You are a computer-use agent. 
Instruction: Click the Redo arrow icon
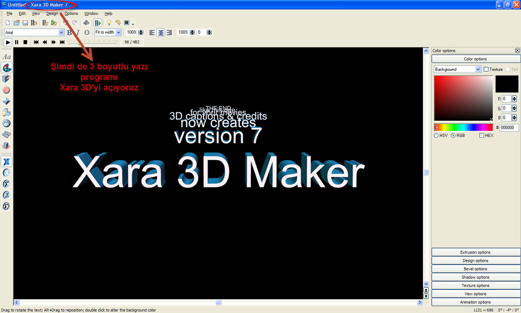(x=74, y=23)
